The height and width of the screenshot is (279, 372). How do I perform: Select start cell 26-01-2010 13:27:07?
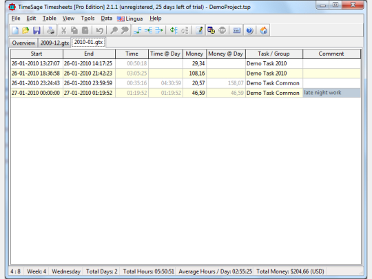pyautogui.click(x=37, y=63)
